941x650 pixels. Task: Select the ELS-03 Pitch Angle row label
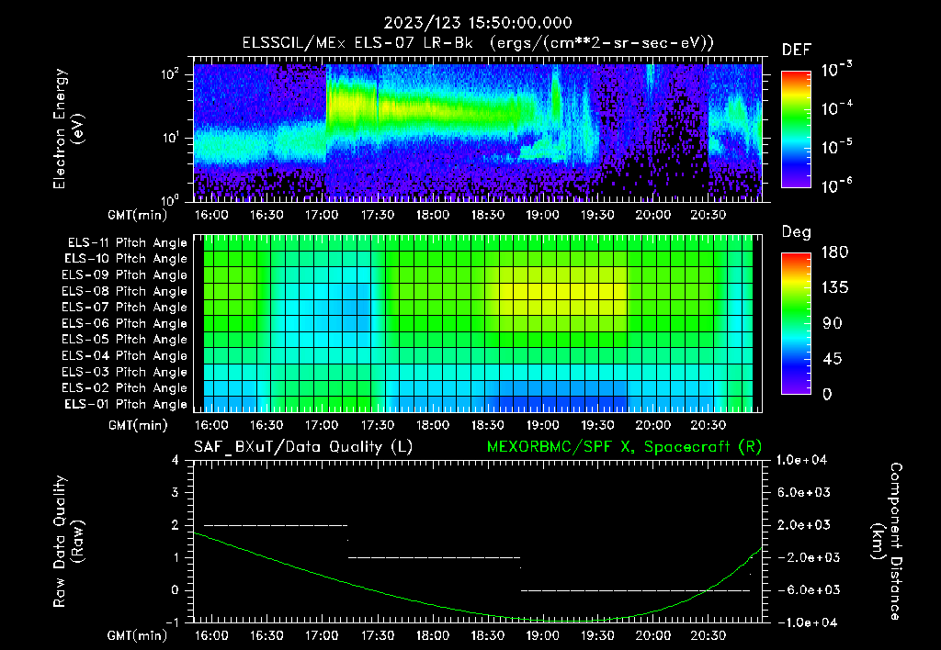[125, 372]
